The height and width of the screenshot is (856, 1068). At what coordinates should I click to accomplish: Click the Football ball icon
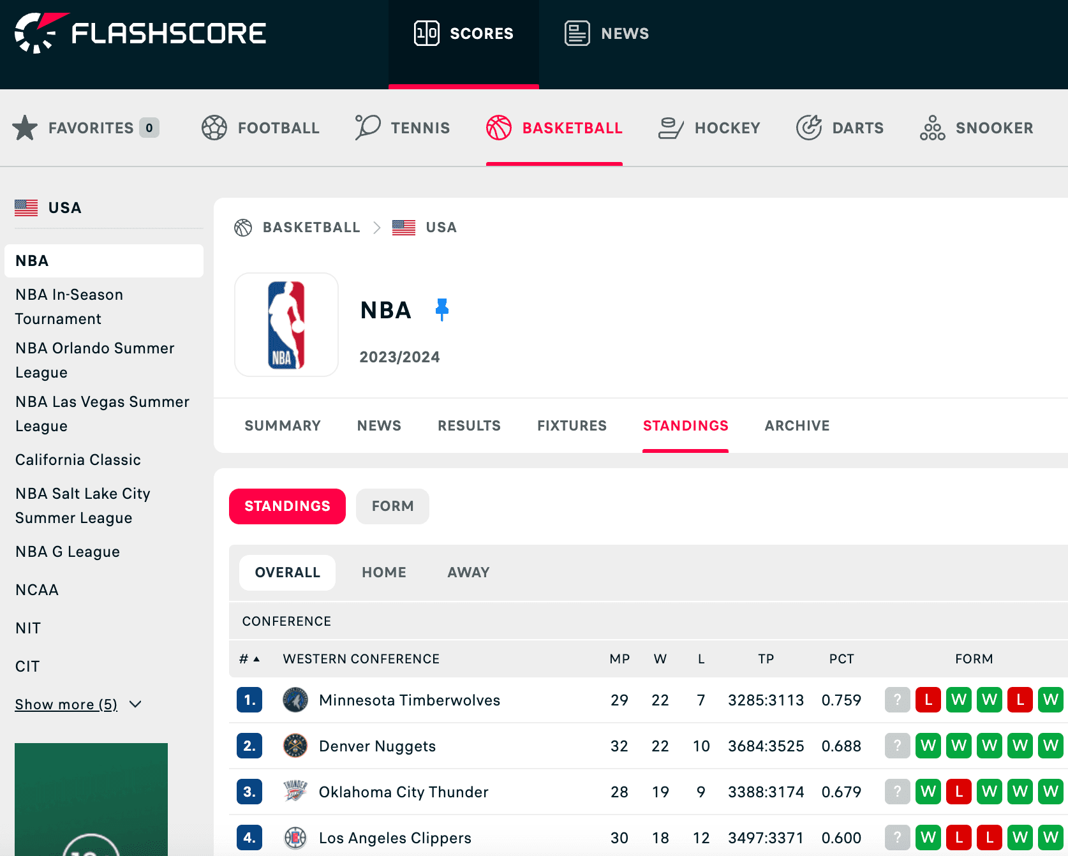tap(214, 128)
